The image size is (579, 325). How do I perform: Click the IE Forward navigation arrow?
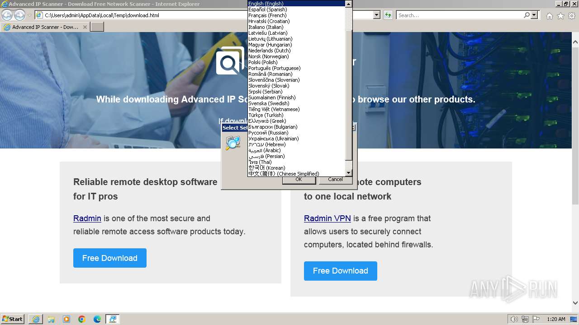pos(19,15)
